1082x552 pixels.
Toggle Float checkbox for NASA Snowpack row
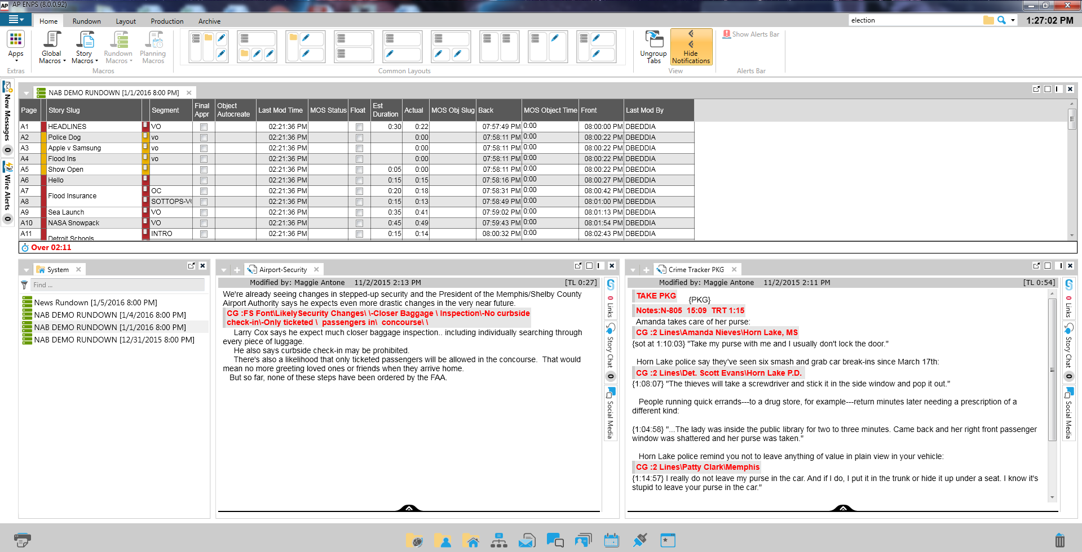point(359,224)
